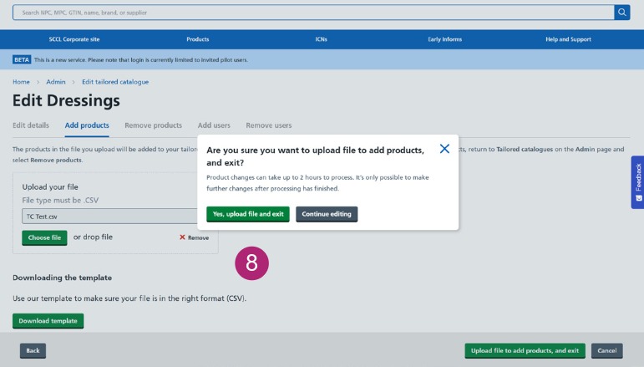Click the Cancel button

[x=607, y=350]
